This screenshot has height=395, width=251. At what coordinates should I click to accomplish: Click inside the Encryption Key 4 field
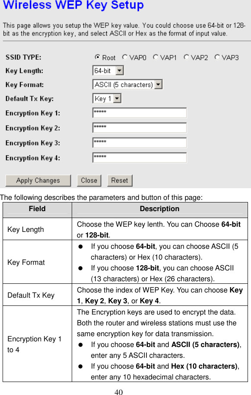(x=138, y=157)
